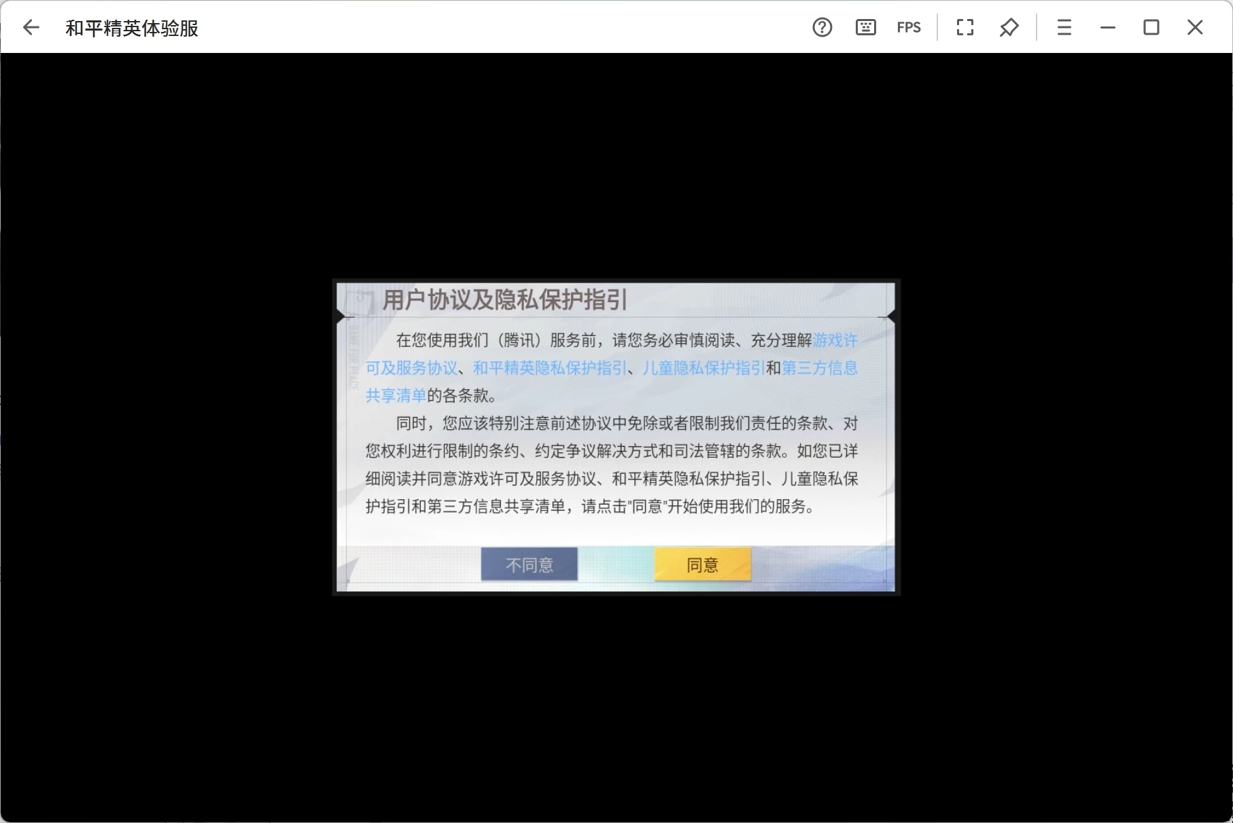Open the hamburger menu
The height and width of the screenshot is (823, 1233).
[1064, 27]
